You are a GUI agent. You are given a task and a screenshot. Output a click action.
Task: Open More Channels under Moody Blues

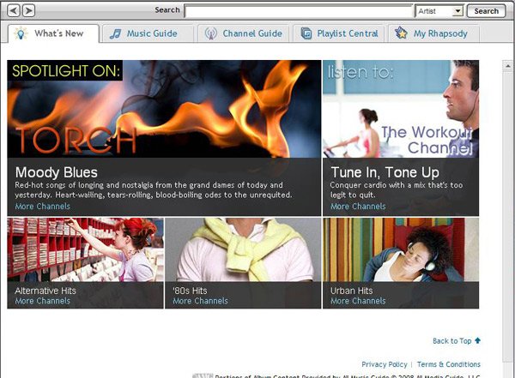43,207
